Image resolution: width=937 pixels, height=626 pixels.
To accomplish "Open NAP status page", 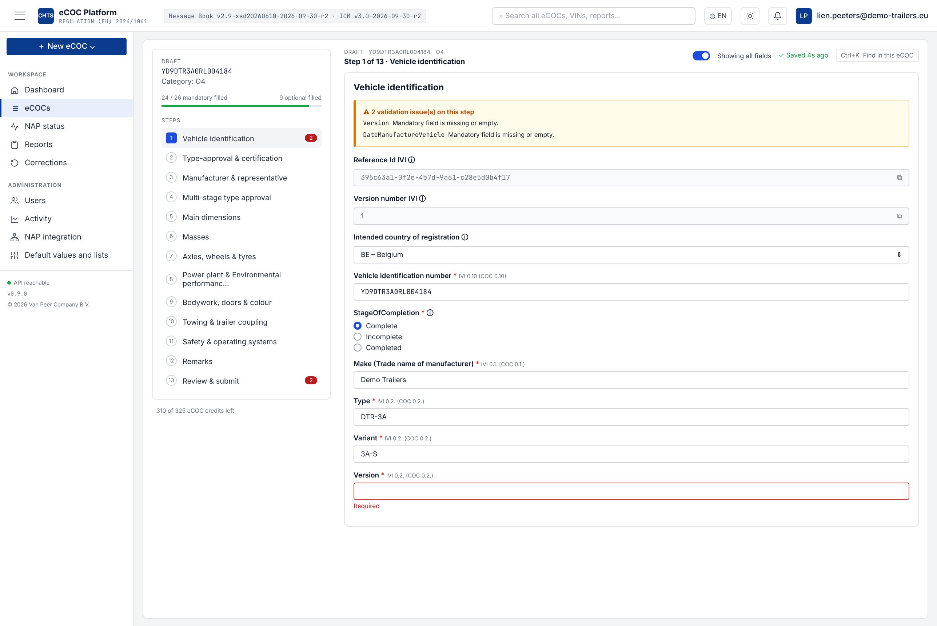I will (x=67, y=126).
